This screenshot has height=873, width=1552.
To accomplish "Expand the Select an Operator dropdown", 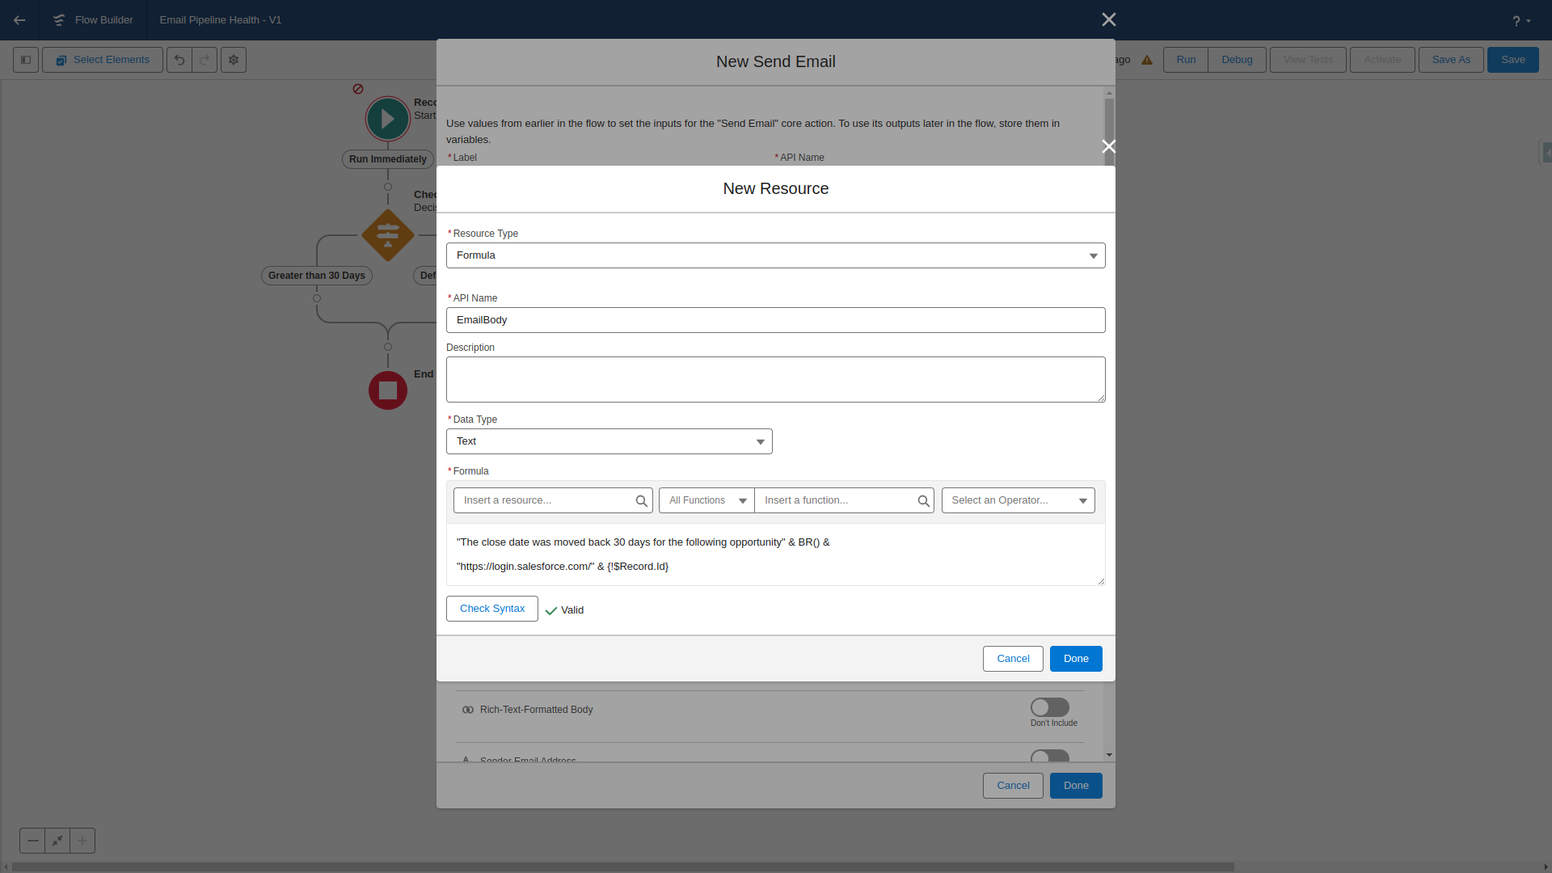I will coord(1018,500).
